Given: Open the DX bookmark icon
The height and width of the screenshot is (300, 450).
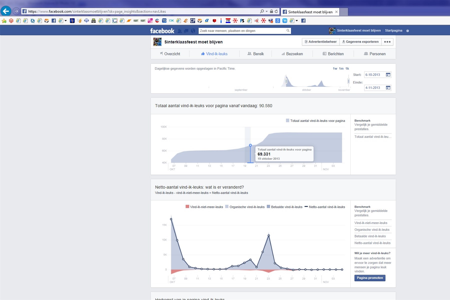Looking at the screenshot, I should [171, 21].
